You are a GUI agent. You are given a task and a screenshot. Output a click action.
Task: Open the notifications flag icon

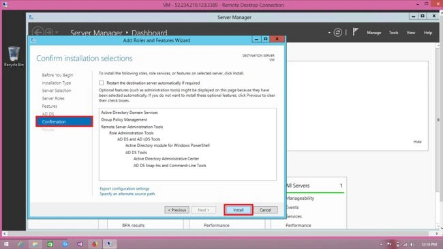[355, 32]
